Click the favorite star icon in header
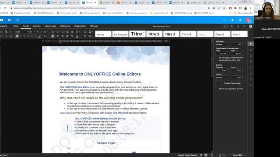Image resolution: width=280 pixels, height=157 pixels. (238, 26)
